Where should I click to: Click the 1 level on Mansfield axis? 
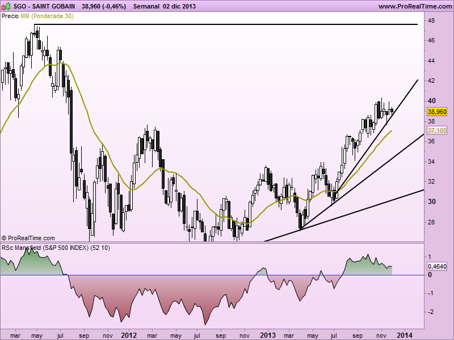click(x=430, y=257)
